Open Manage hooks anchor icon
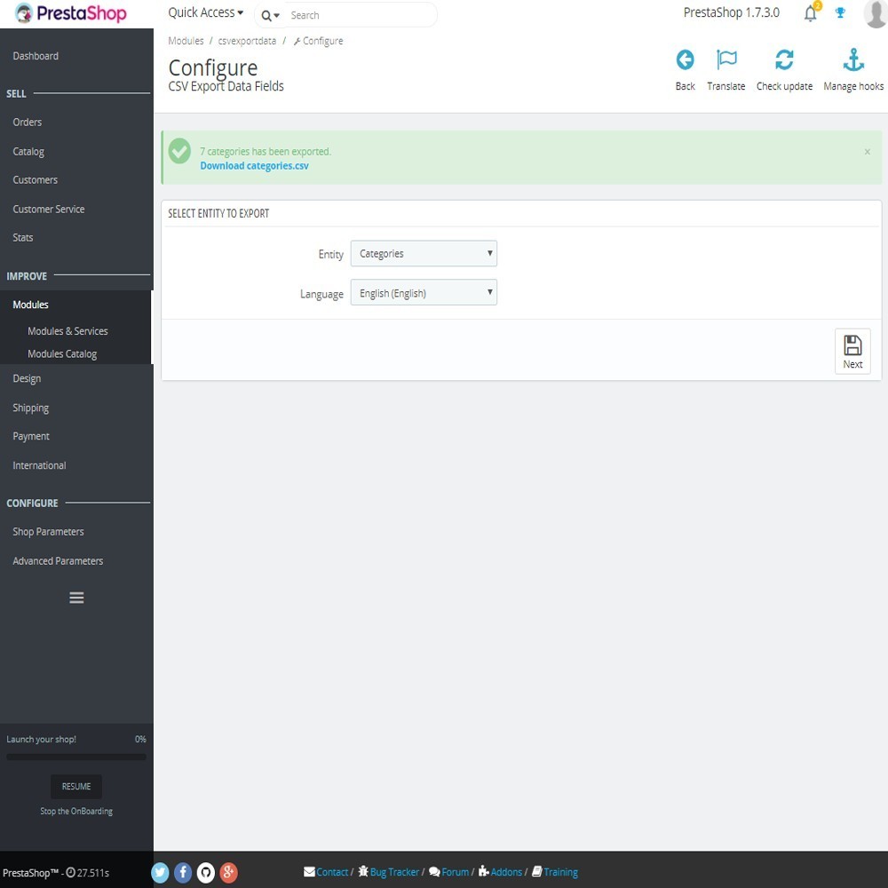 pyautogui.click(x=852, y=59)
